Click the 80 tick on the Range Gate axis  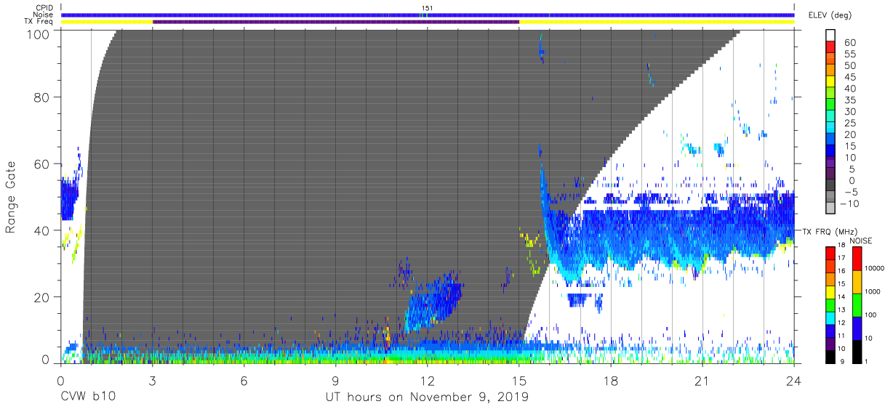tap(43, 97)
